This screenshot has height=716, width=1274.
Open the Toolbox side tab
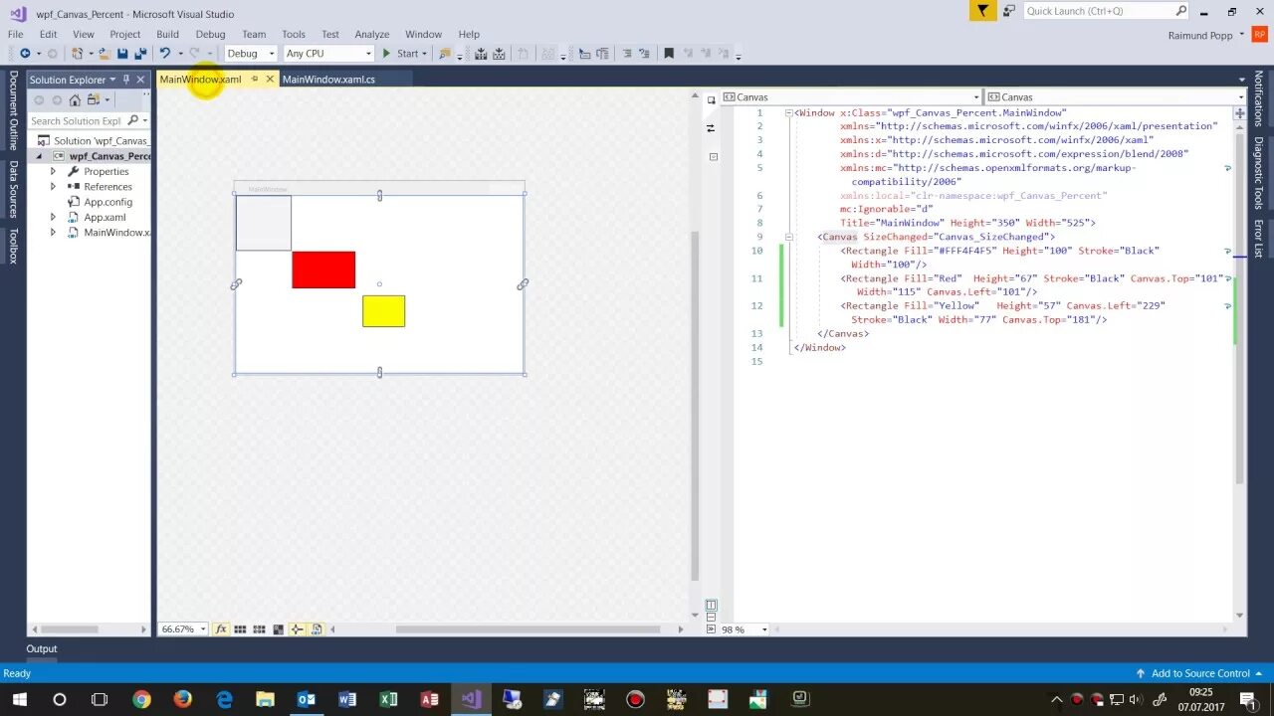pyautogui.click(x=13, y=246)
